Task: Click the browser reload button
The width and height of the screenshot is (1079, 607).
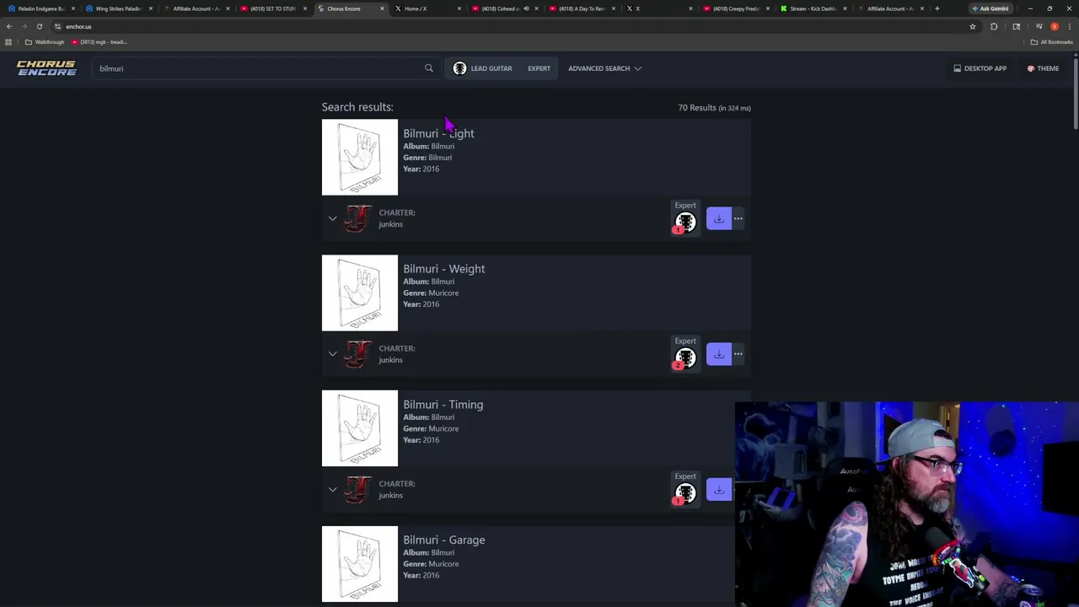Action: [39, 26]
